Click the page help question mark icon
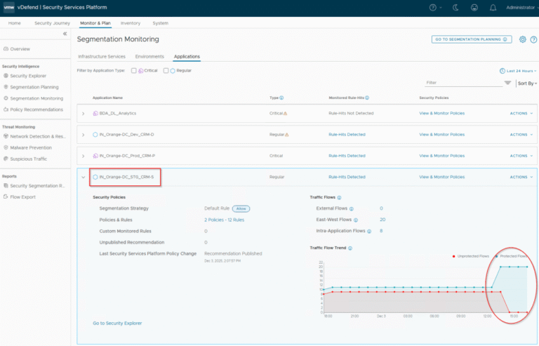Viewport: 539px width, 346px height. coord(533,39)
